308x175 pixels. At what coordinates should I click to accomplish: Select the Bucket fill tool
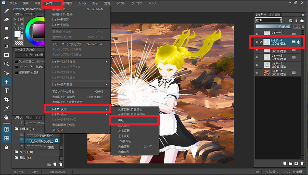pos(6,37)
